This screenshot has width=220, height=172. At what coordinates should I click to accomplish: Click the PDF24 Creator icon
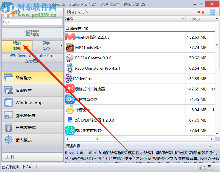70,58
